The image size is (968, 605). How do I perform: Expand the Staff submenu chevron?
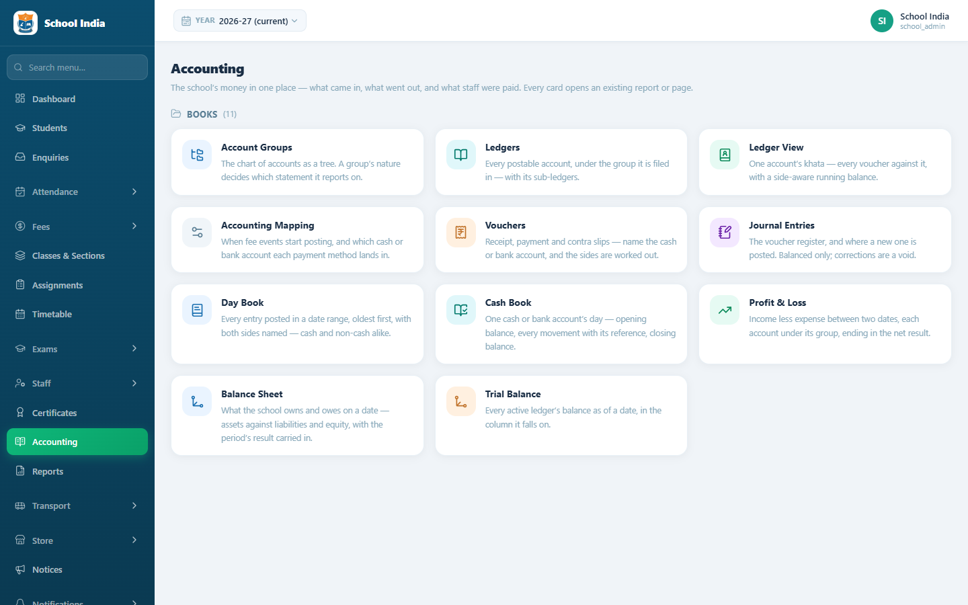coord(134,383)
